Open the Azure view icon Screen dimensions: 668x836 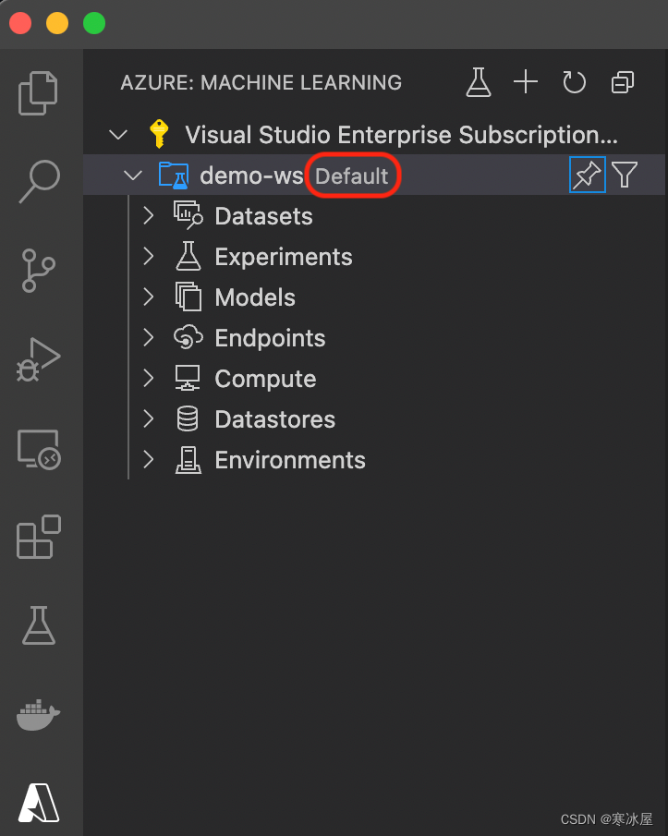coord(39,802)
